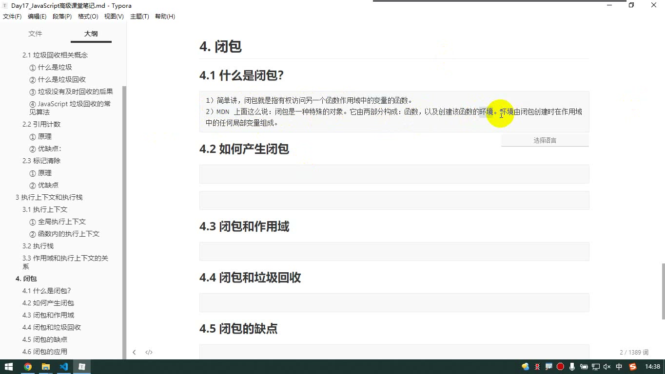
Task: Click the outline sidebar scrollbar
Action: (x=124, y=223)
